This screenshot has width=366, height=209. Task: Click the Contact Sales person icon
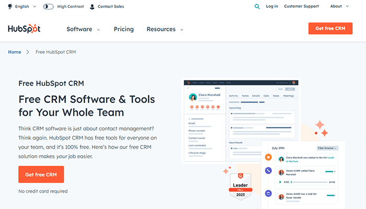tap(92, 7)
